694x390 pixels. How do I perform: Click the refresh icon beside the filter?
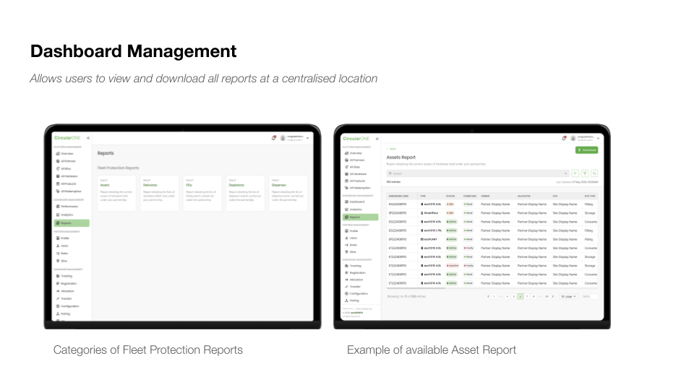click(594, 173)
